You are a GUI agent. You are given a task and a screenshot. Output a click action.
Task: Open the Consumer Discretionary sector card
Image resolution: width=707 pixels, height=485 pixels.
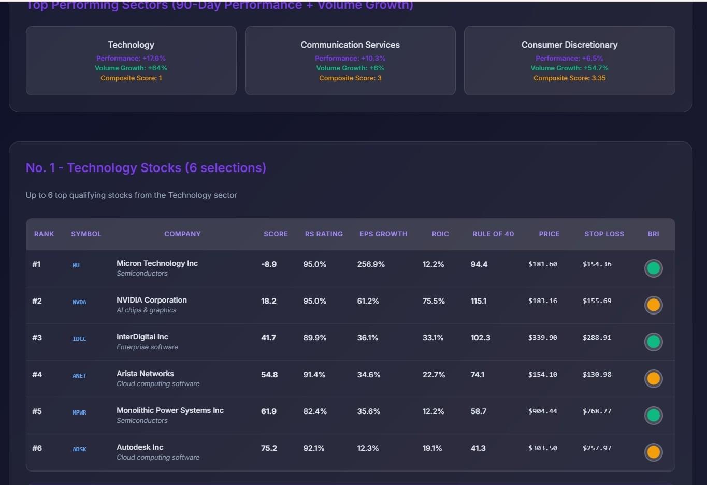coord(569,61)
